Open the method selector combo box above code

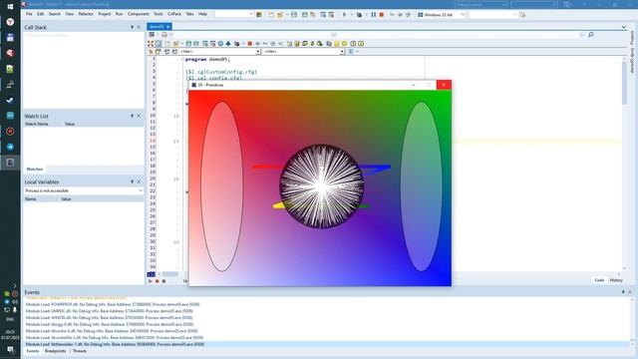[304, 51]
